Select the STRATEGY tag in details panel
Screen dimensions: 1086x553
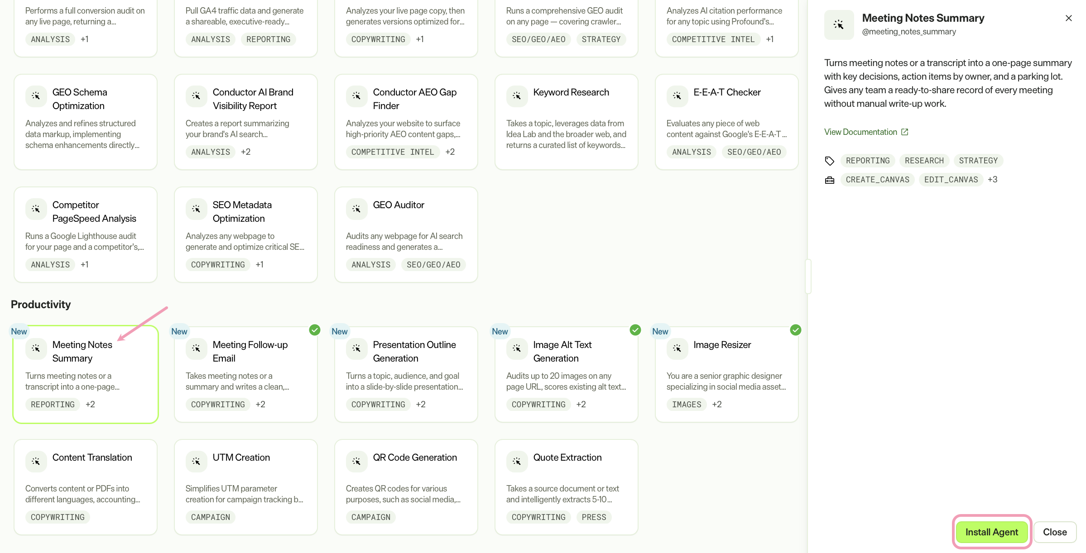978,161
